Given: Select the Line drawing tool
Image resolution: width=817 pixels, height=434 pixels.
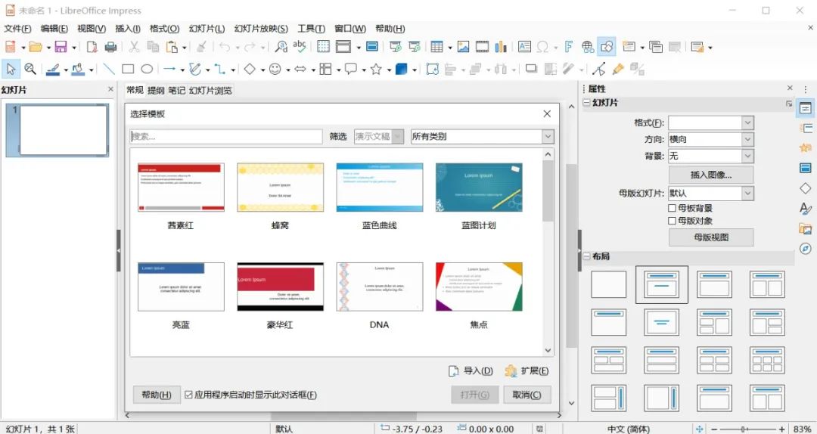Looking at the screenshot, I should coord(109,69).
